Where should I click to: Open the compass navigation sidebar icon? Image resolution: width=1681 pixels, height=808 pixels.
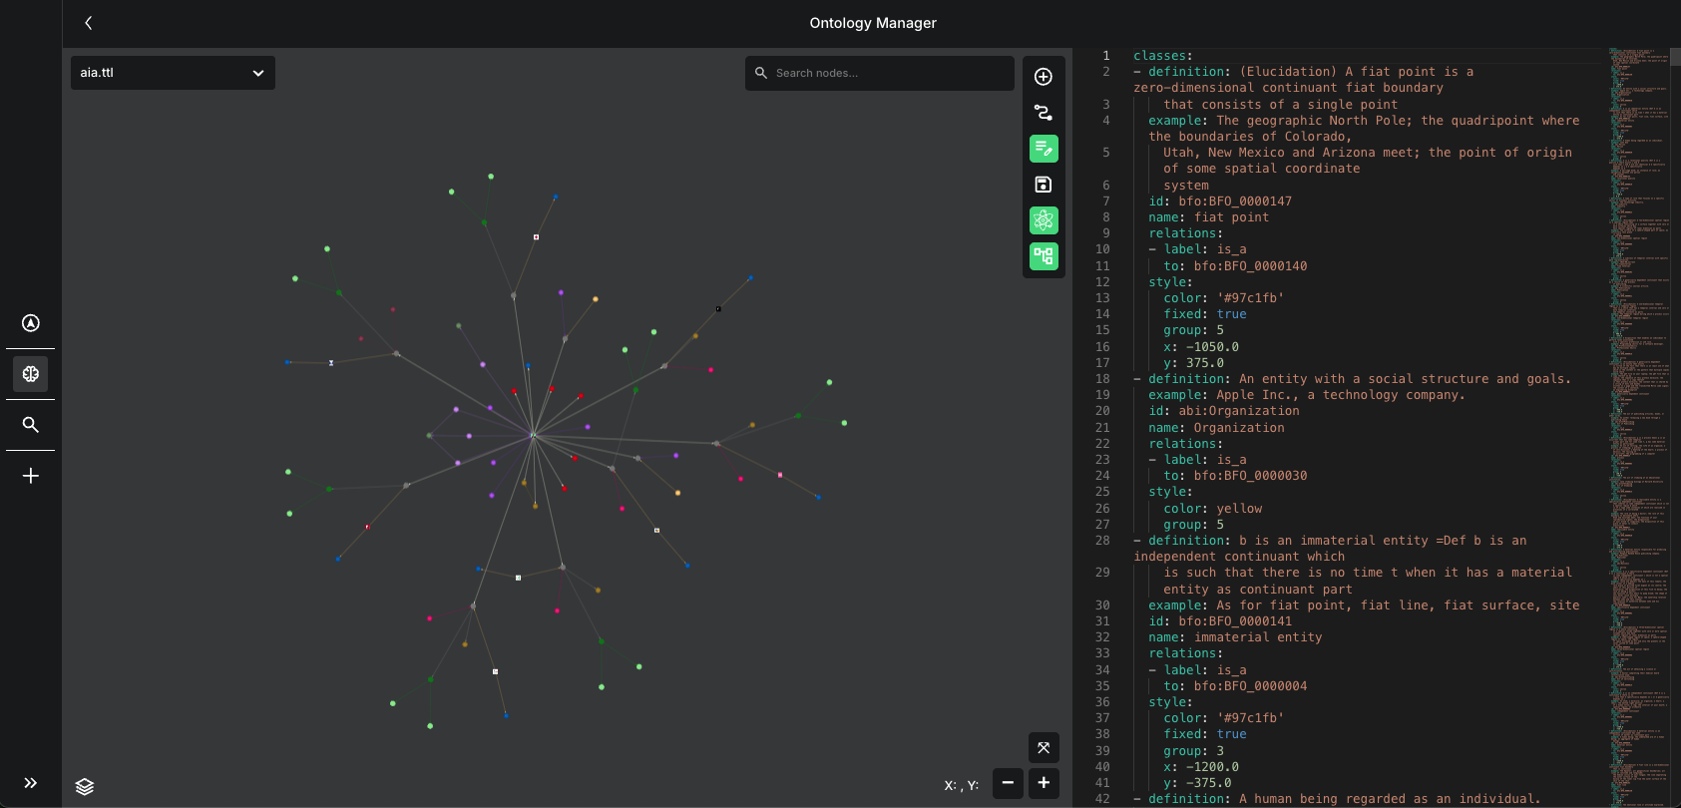pos(31,323)
